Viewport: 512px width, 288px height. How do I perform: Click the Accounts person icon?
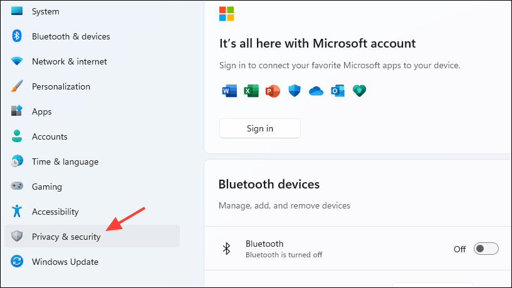coord(17,136)
